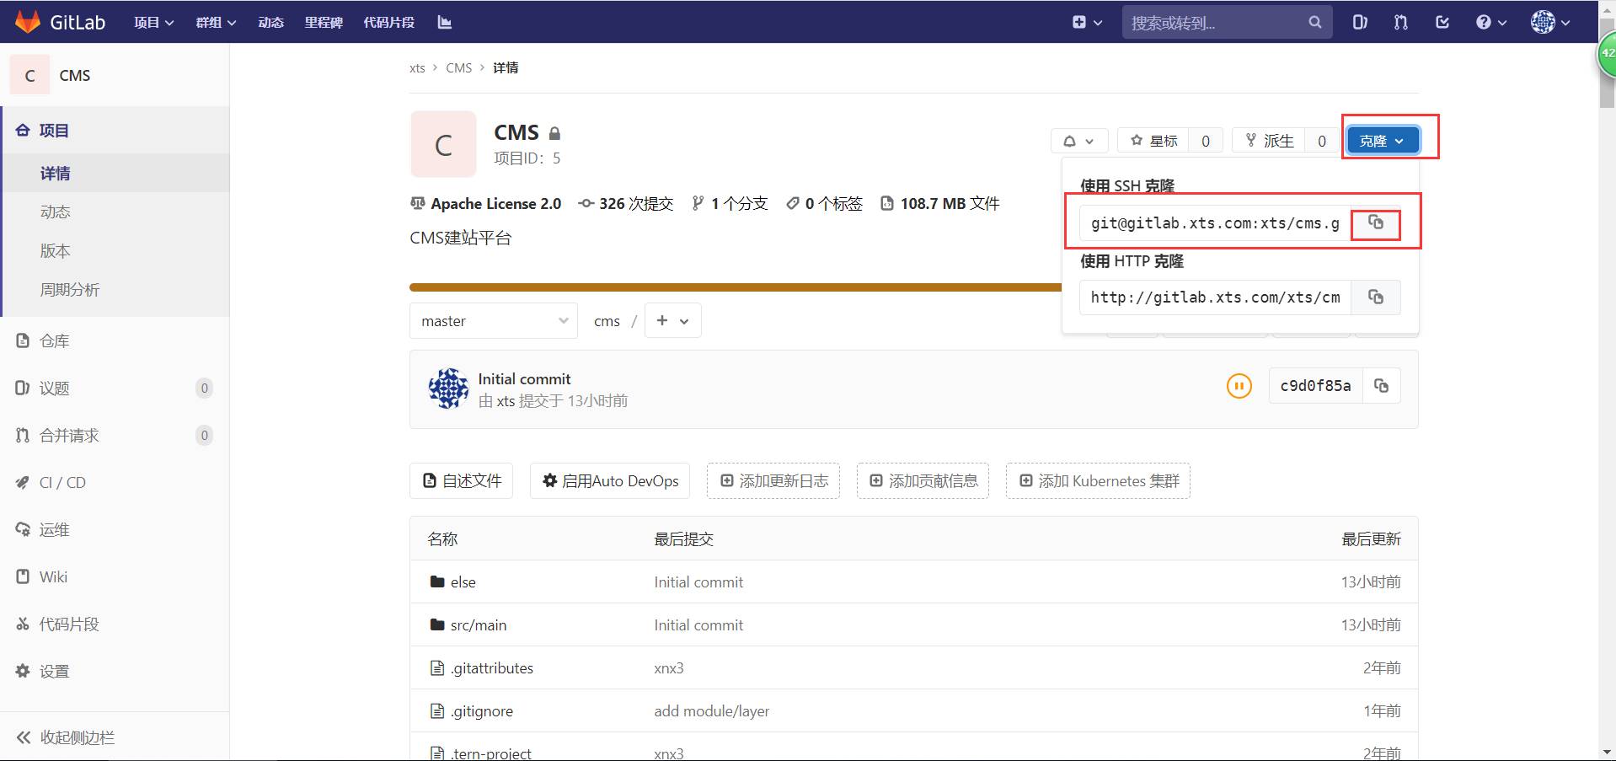Screen dimensions: 1616x761
Task: Copy the HTTP clone URL
Action: coord(1376,297)
